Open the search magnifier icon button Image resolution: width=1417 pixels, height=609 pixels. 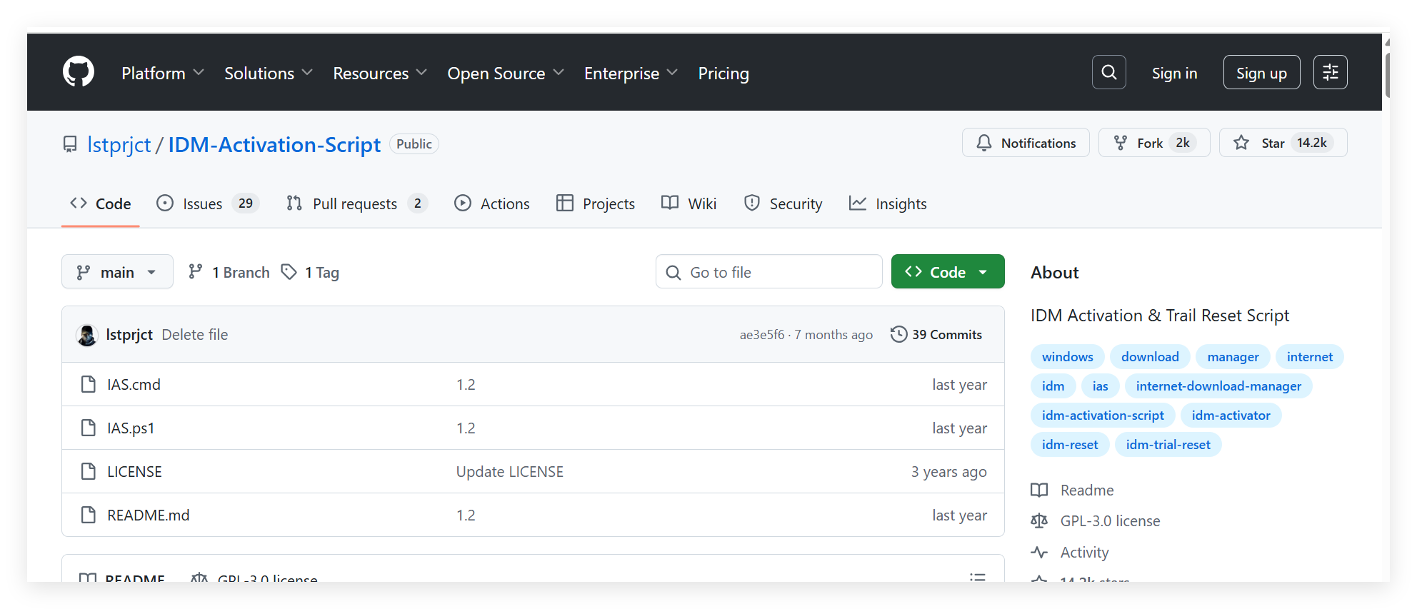1108,72
